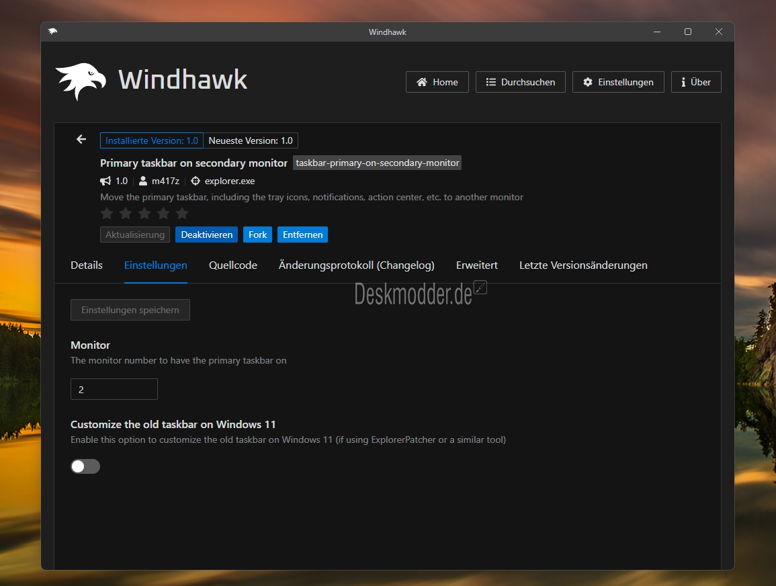This screenshot has height=586, width=776.
Task: Give a five-star rating
Action: [x=181, y=213]
